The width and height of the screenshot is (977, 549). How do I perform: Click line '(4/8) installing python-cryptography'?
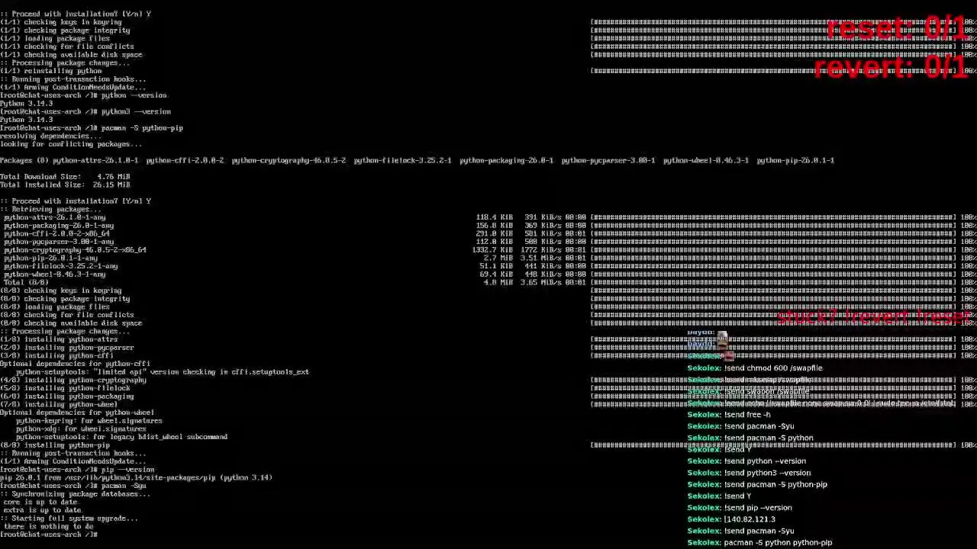73,380
